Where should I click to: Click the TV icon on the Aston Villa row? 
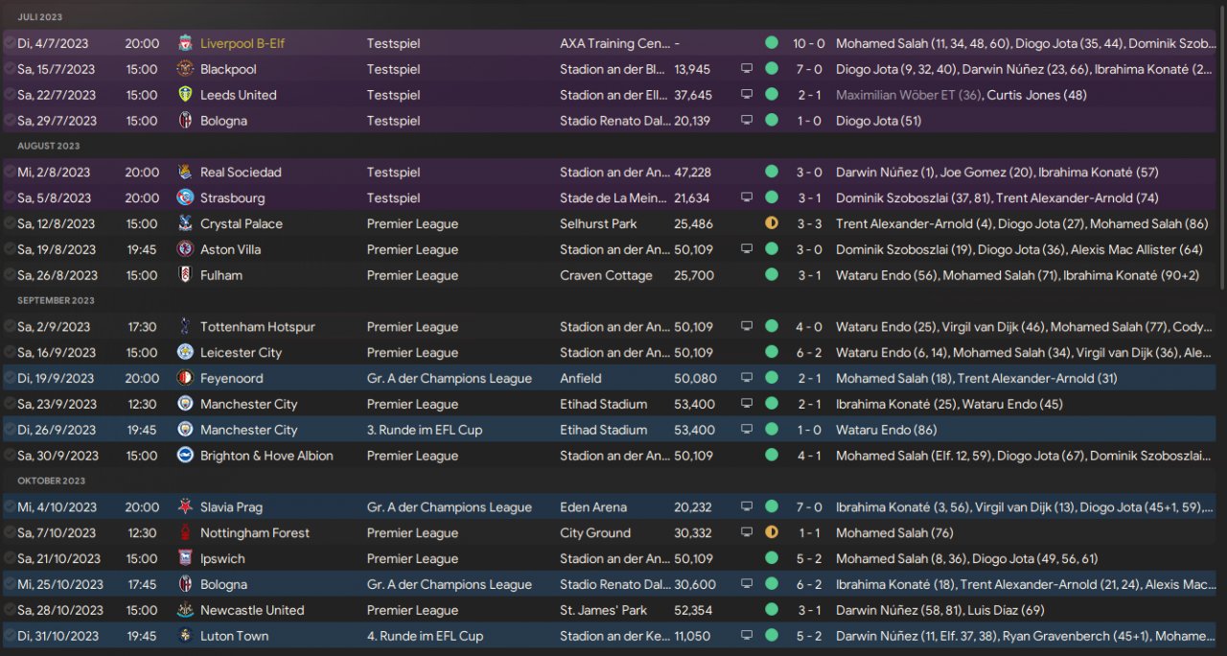747,249
